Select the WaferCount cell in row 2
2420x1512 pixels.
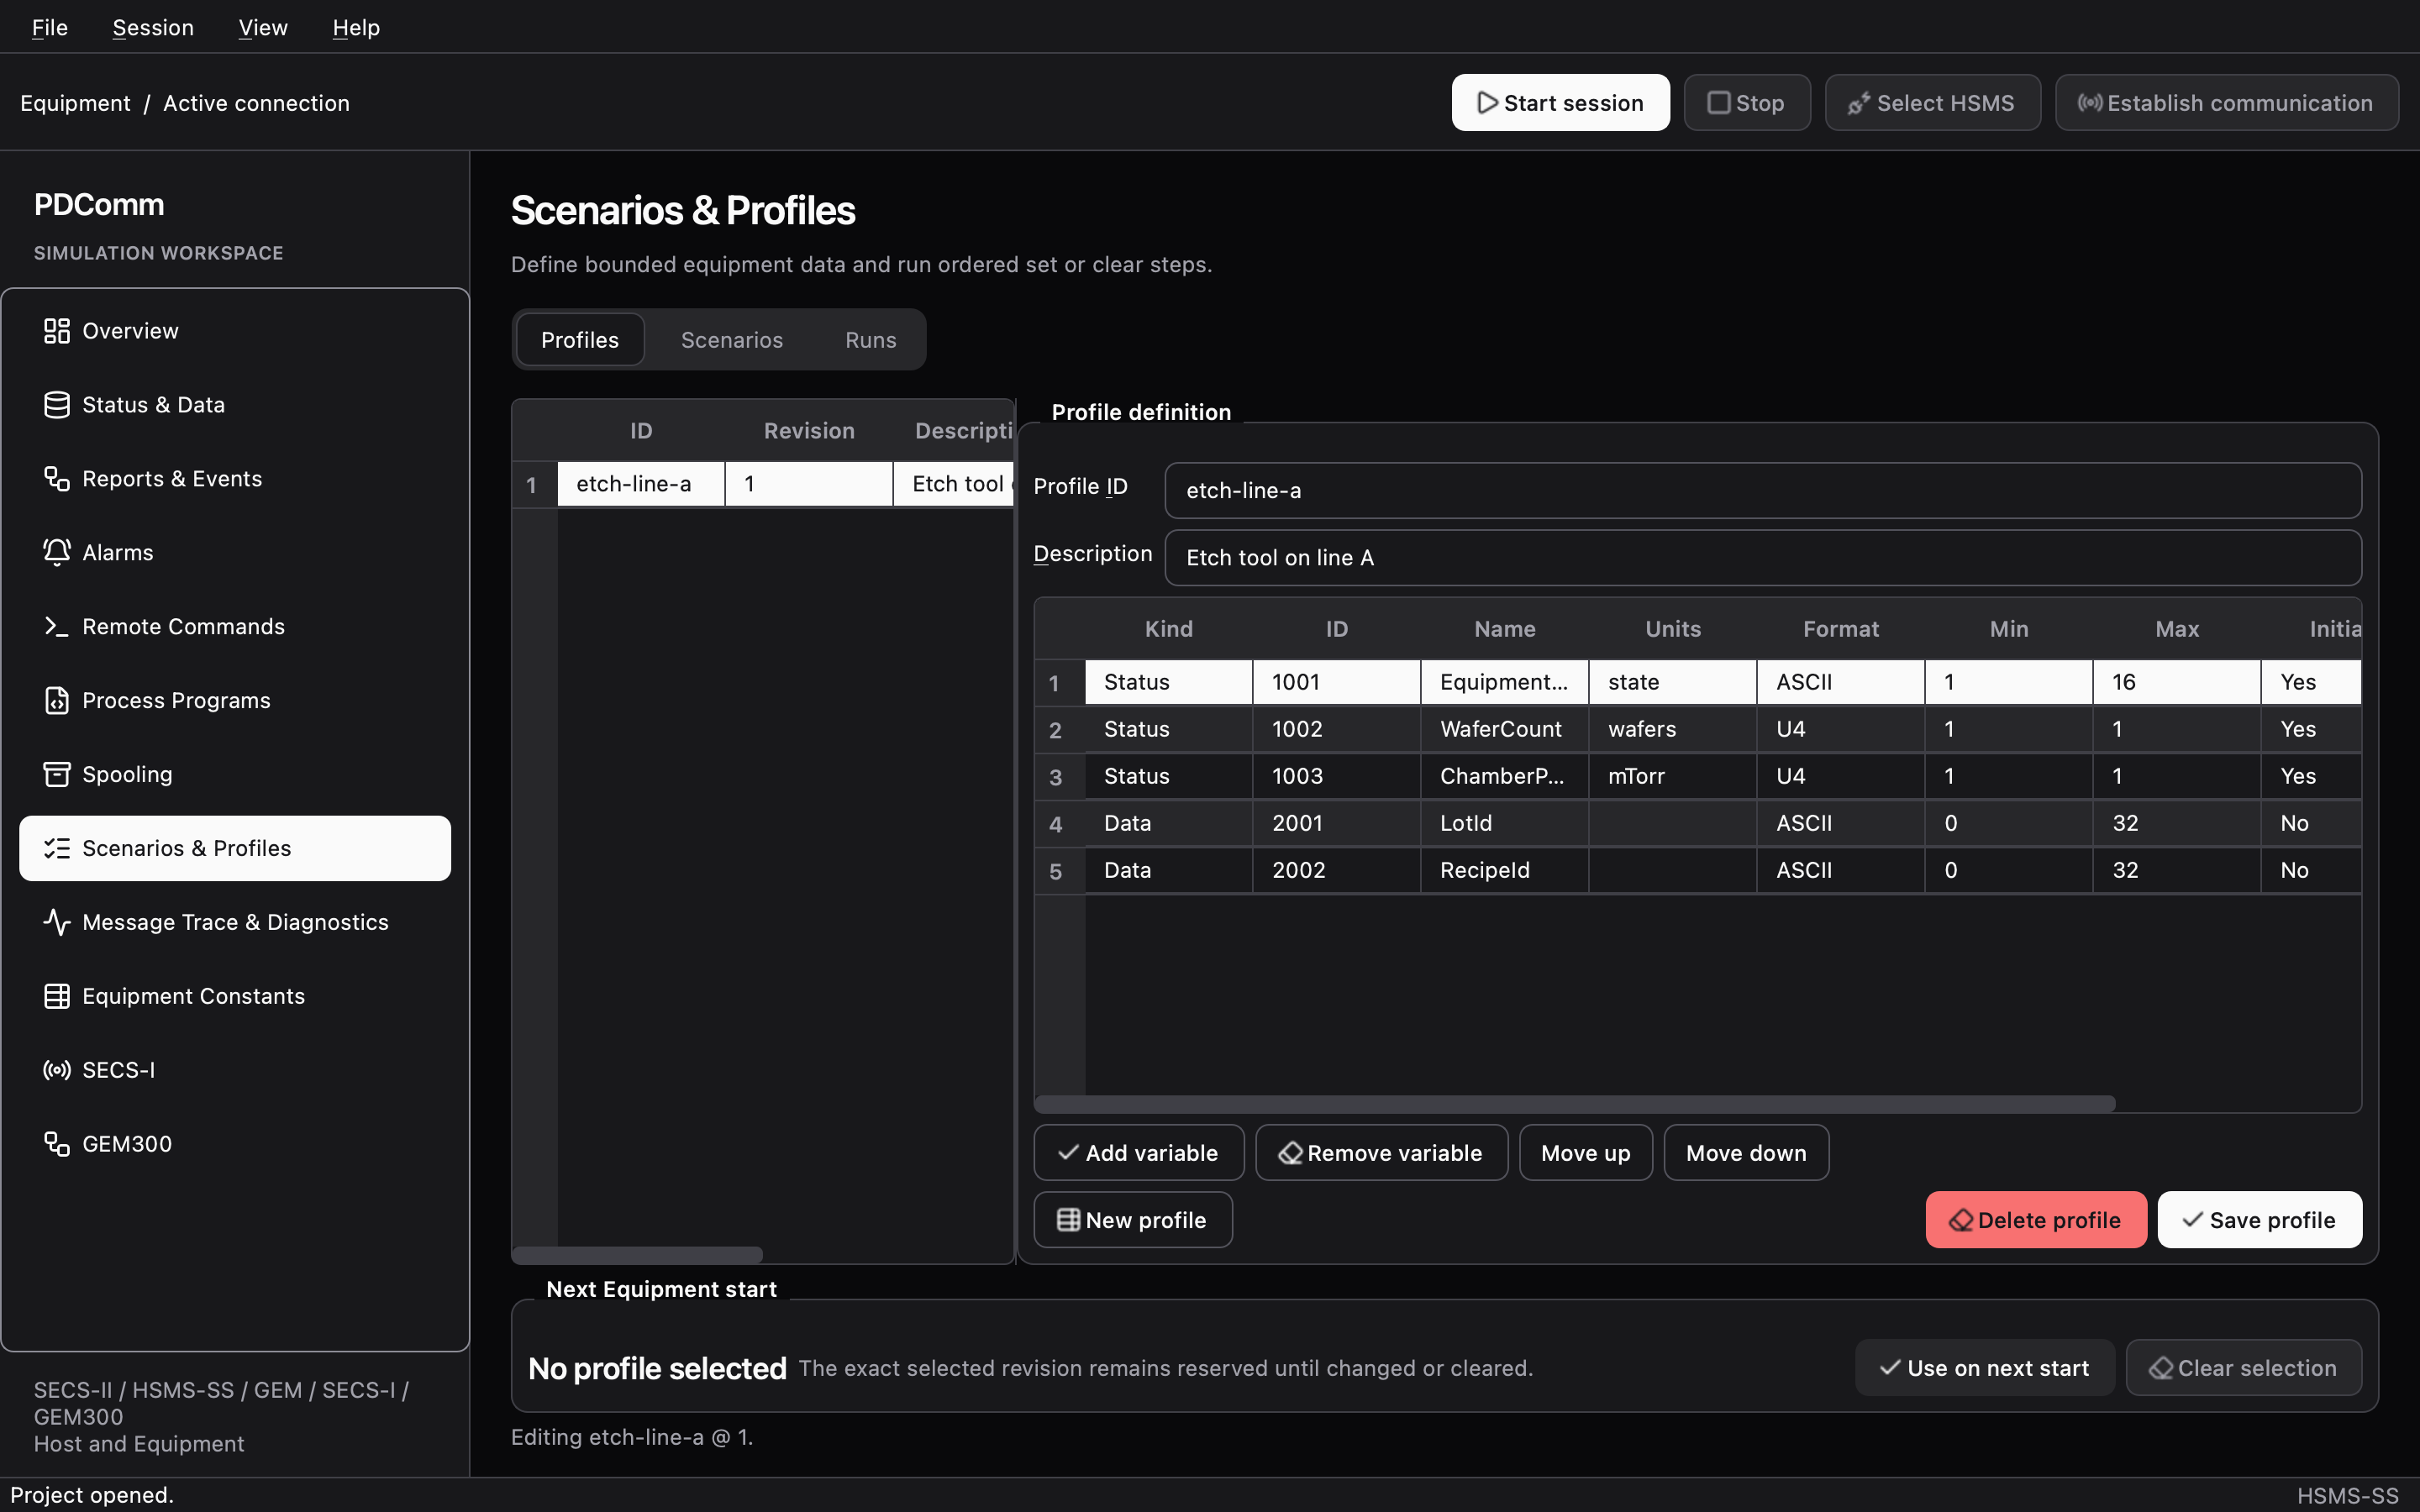(1504, 729)
